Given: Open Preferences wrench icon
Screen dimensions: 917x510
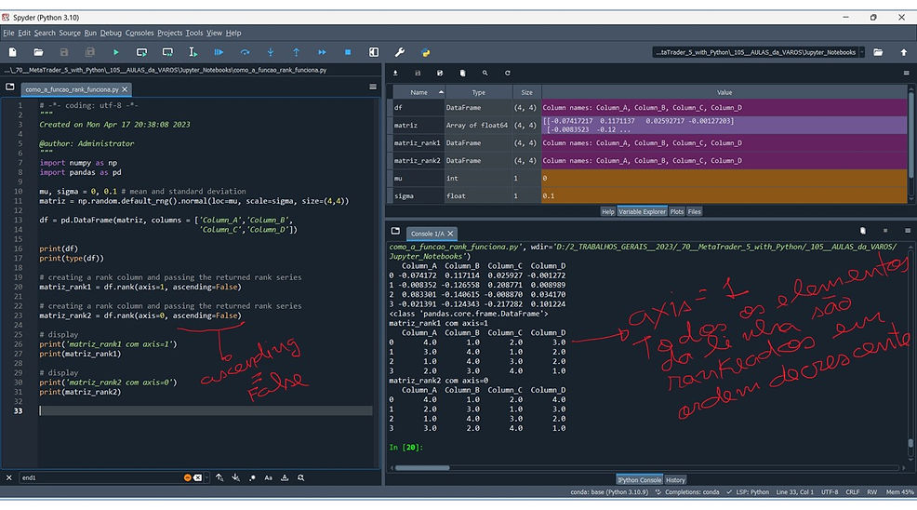Looking at the screenshot, I should click(399, 52).
